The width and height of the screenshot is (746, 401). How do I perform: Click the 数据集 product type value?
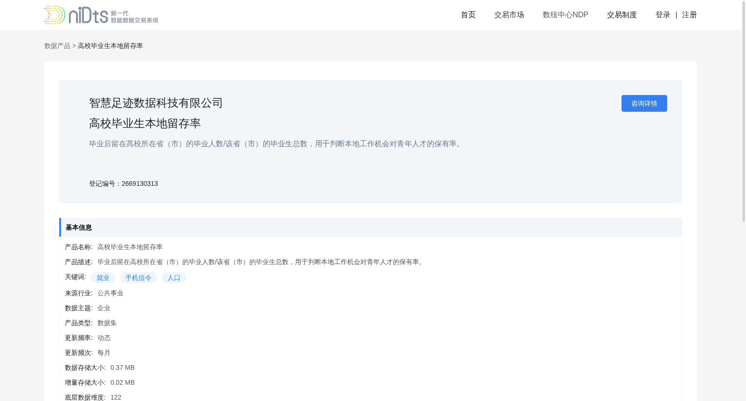[107, 323]
